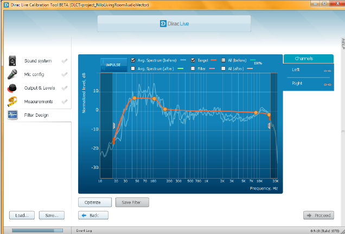Screen dimensions: 345x234
Task: Click the Measurements completed checkmark
Action: pos(65,102)
